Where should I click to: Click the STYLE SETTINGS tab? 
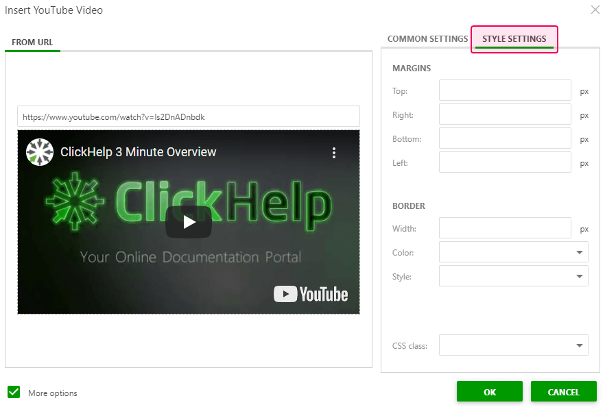click(x=514, y=39)
